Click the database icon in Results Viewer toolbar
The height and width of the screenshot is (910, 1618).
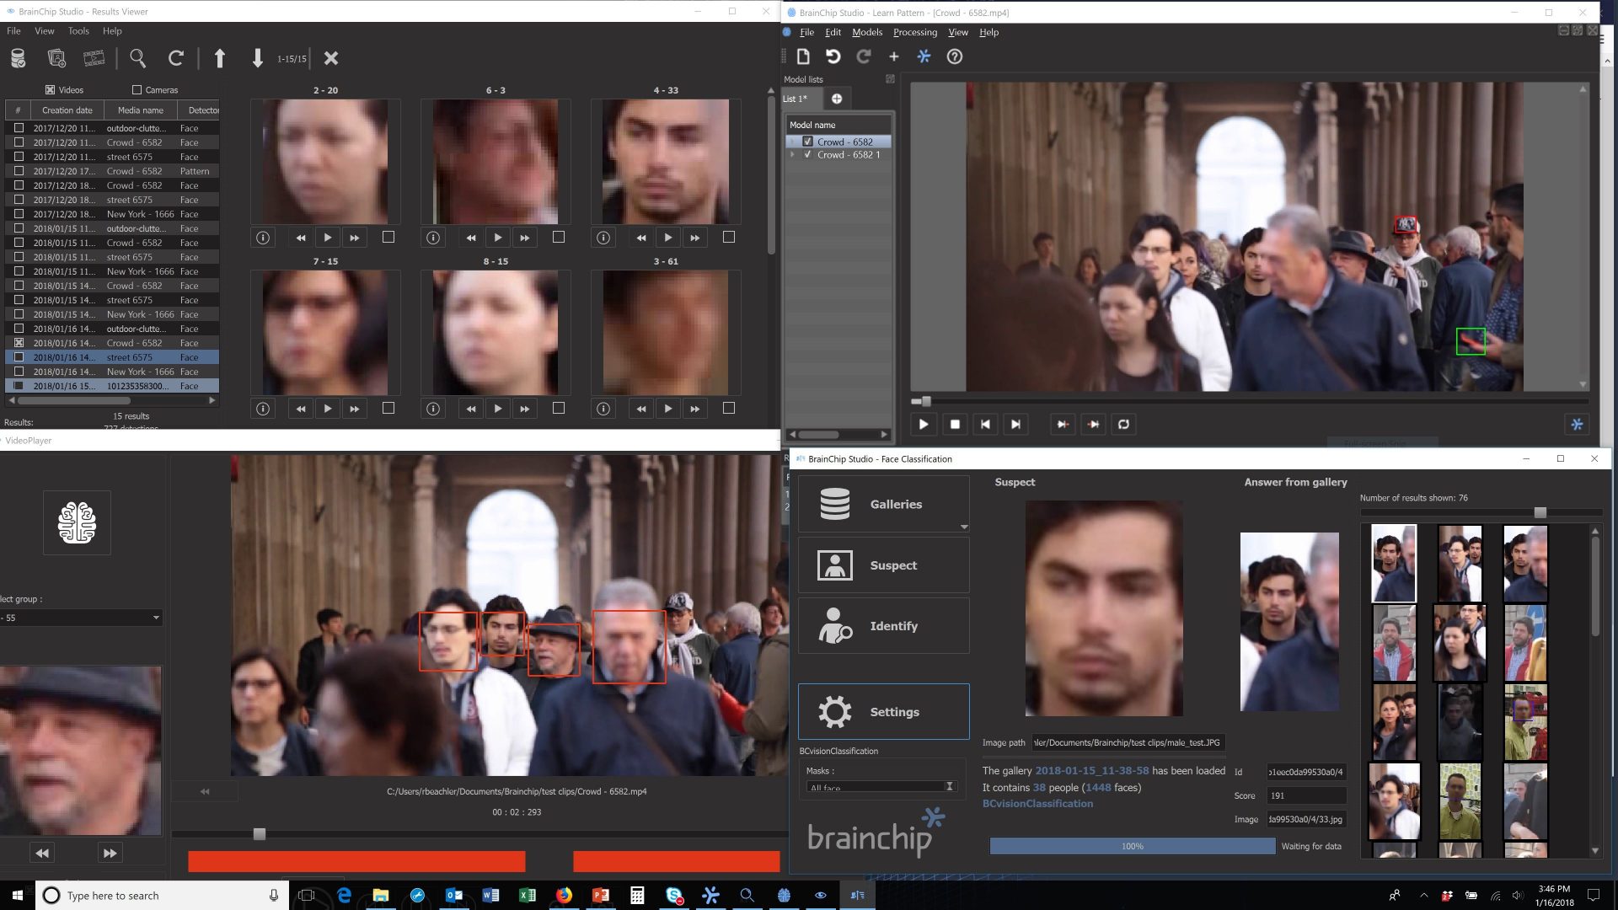[18, 58]
